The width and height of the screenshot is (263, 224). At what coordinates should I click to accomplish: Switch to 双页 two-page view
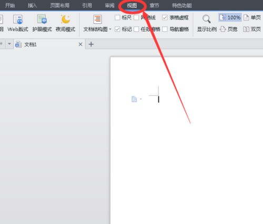252,29
